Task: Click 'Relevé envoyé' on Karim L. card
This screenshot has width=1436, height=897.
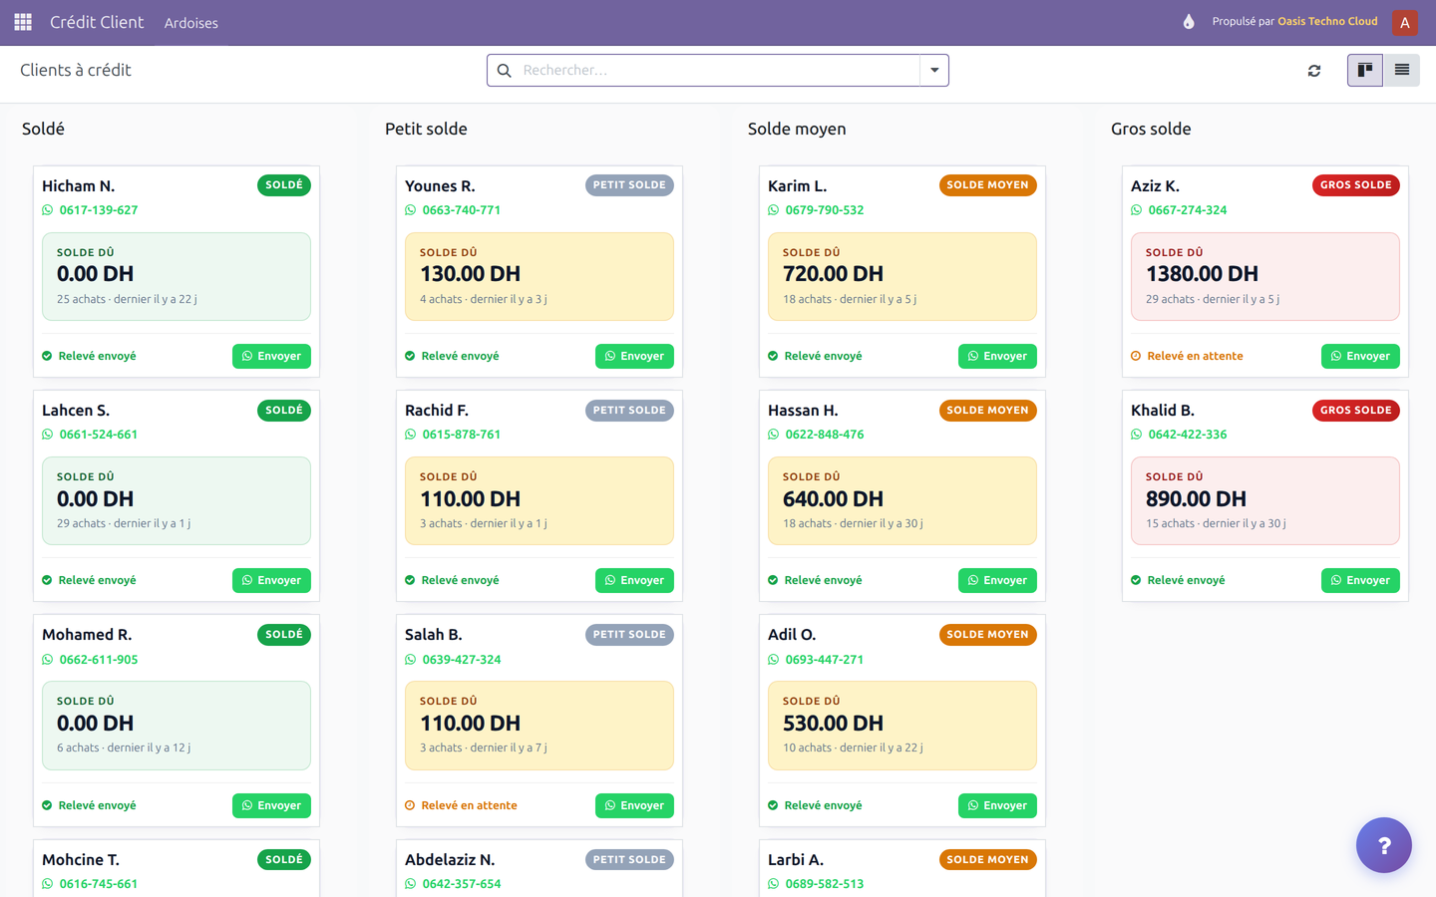Action: [x=815, y=356]
